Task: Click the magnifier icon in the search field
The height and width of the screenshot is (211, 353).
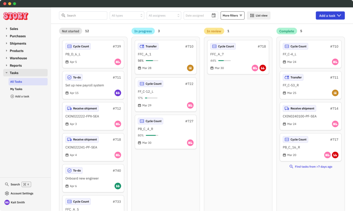Action: [x=64, y=16]
